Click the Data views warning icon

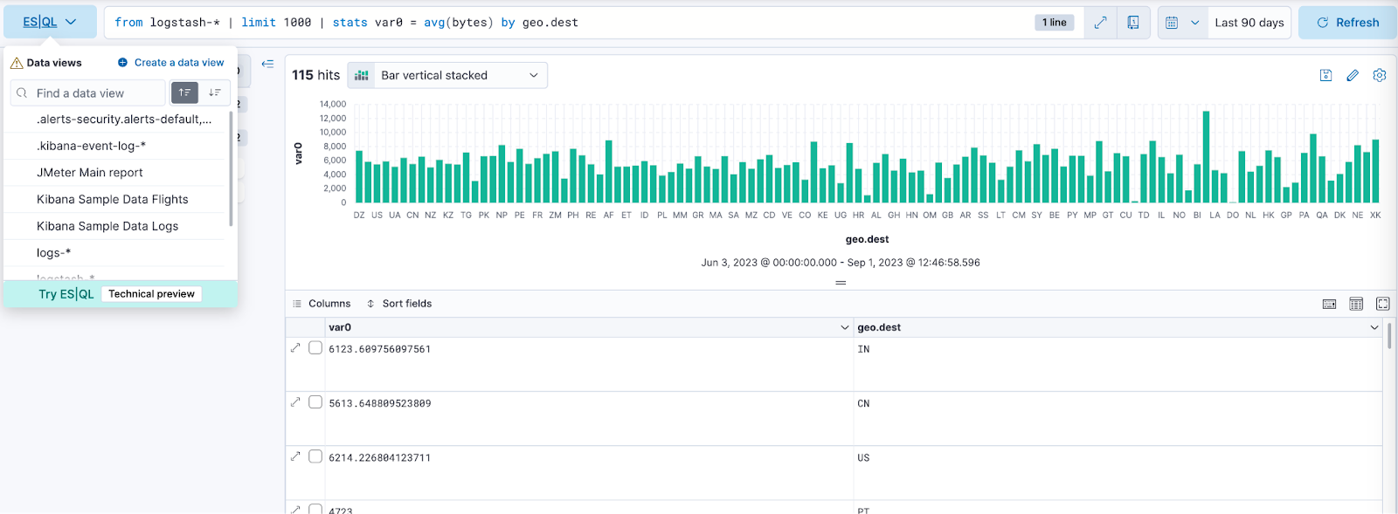point(17,63)
